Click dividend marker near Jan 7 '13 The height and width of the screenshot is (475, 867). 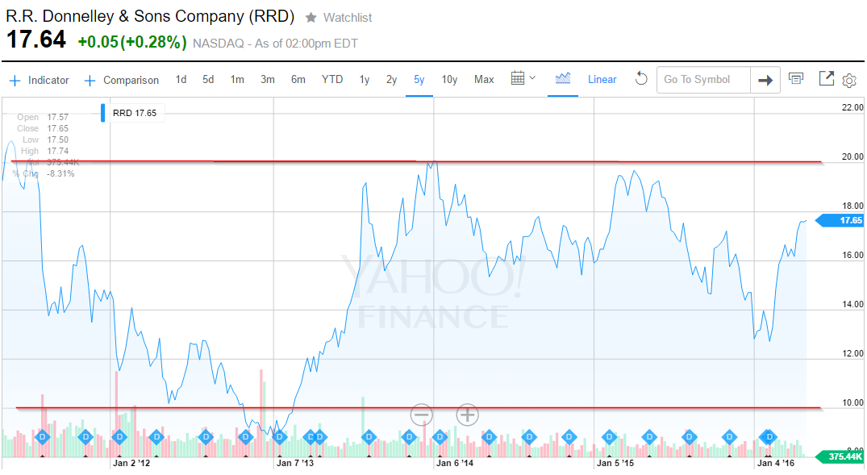(x=279, y=437)
